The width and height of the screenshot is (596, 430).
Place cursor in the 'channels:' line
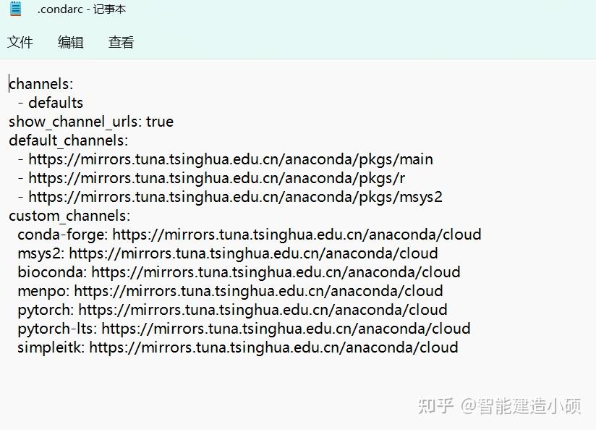coord(41,84)
